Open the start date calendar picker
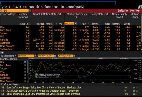 55,56
